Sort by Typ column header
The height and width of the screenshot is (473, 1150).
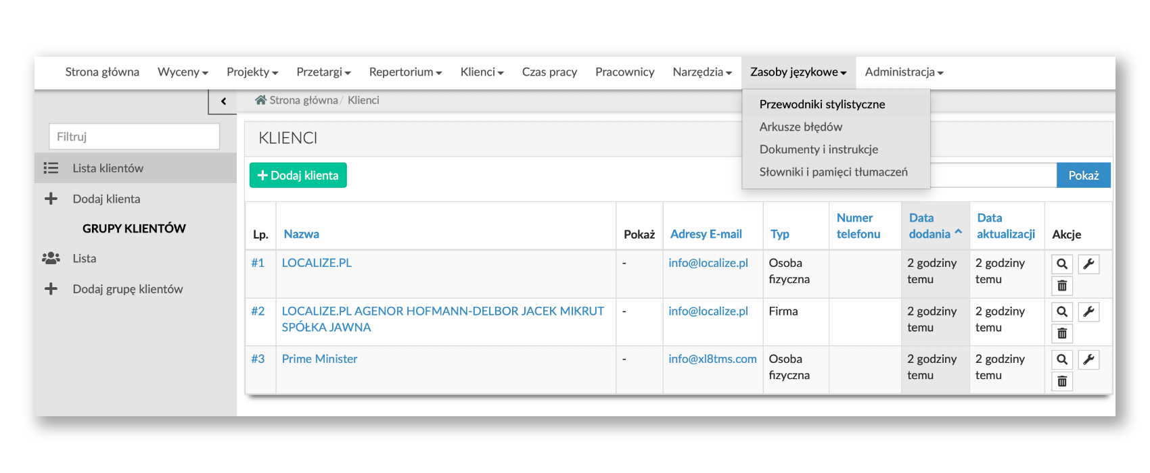780,234
